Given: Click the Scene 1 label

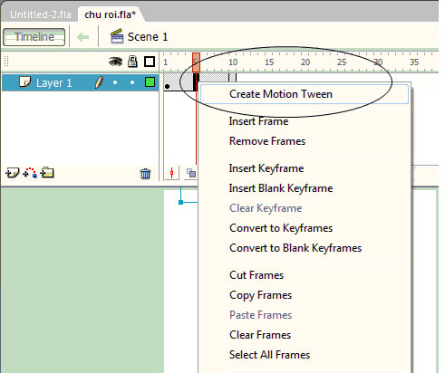Looking at the screenshot, I should click(x=148, y=37).
